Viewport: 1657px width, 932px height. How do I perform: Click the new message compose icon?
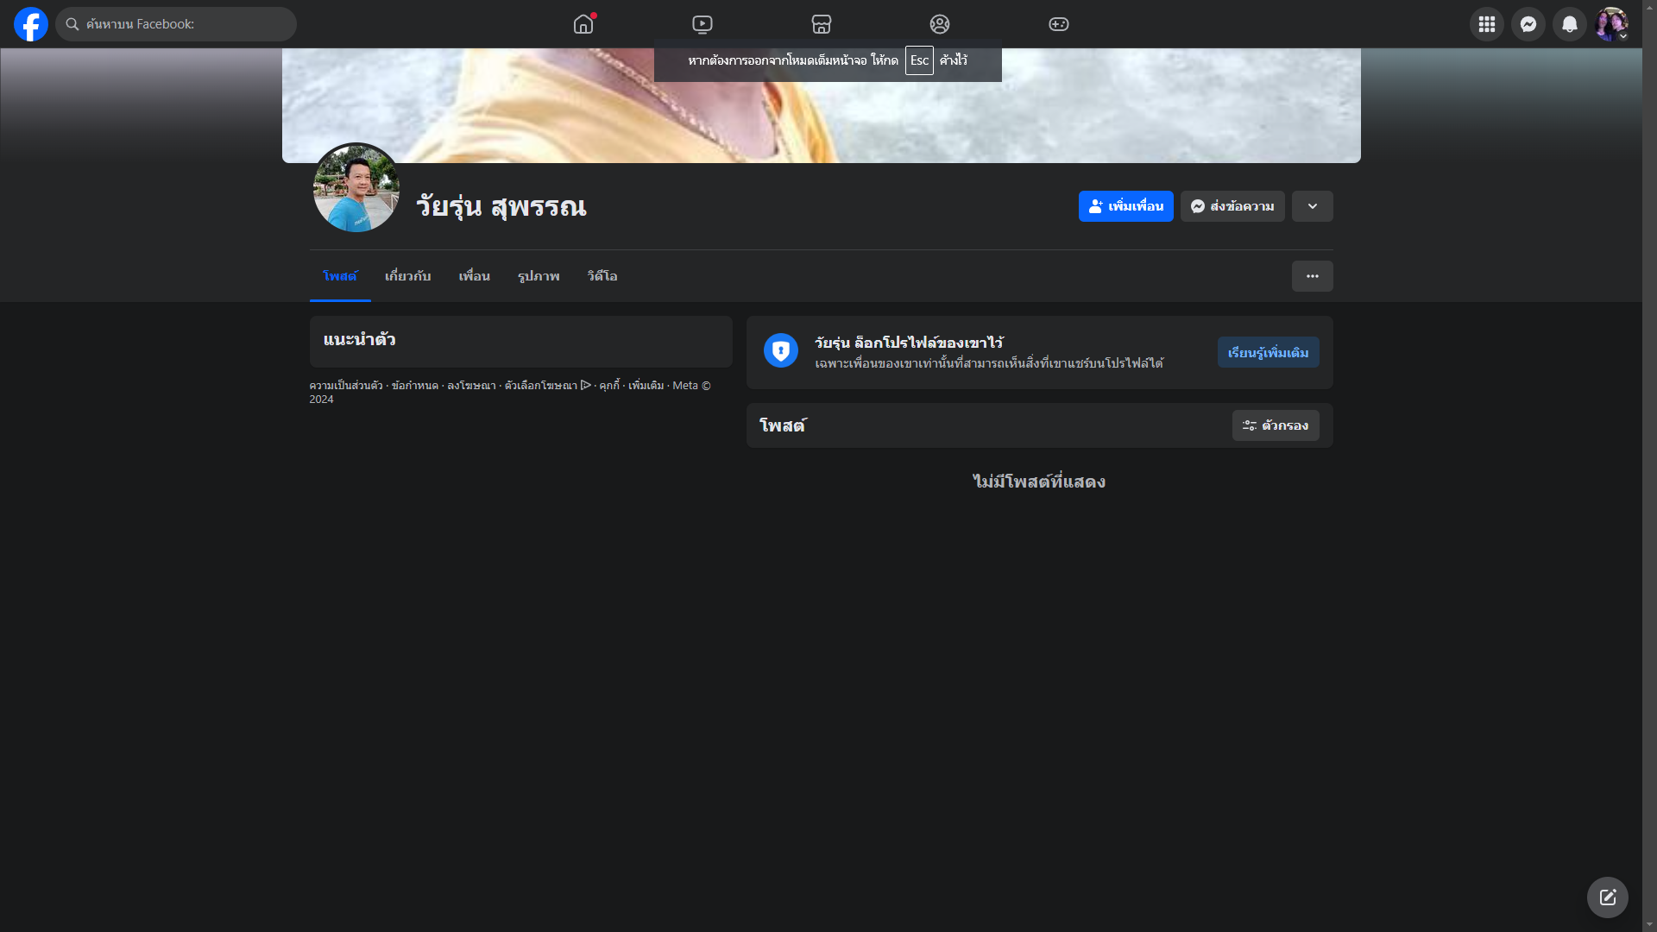click(x=1607, y=897)
